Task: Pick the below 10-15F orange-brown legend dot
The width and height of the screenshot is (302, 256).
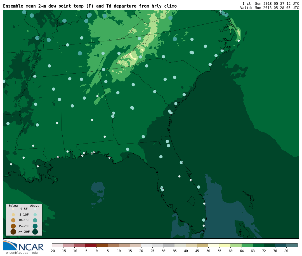Action: 13,220
